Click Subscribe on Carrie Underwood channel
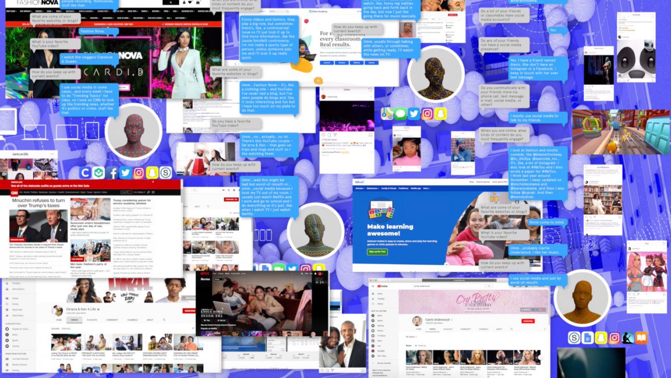The image size is (671, 378). coord(528,321)
